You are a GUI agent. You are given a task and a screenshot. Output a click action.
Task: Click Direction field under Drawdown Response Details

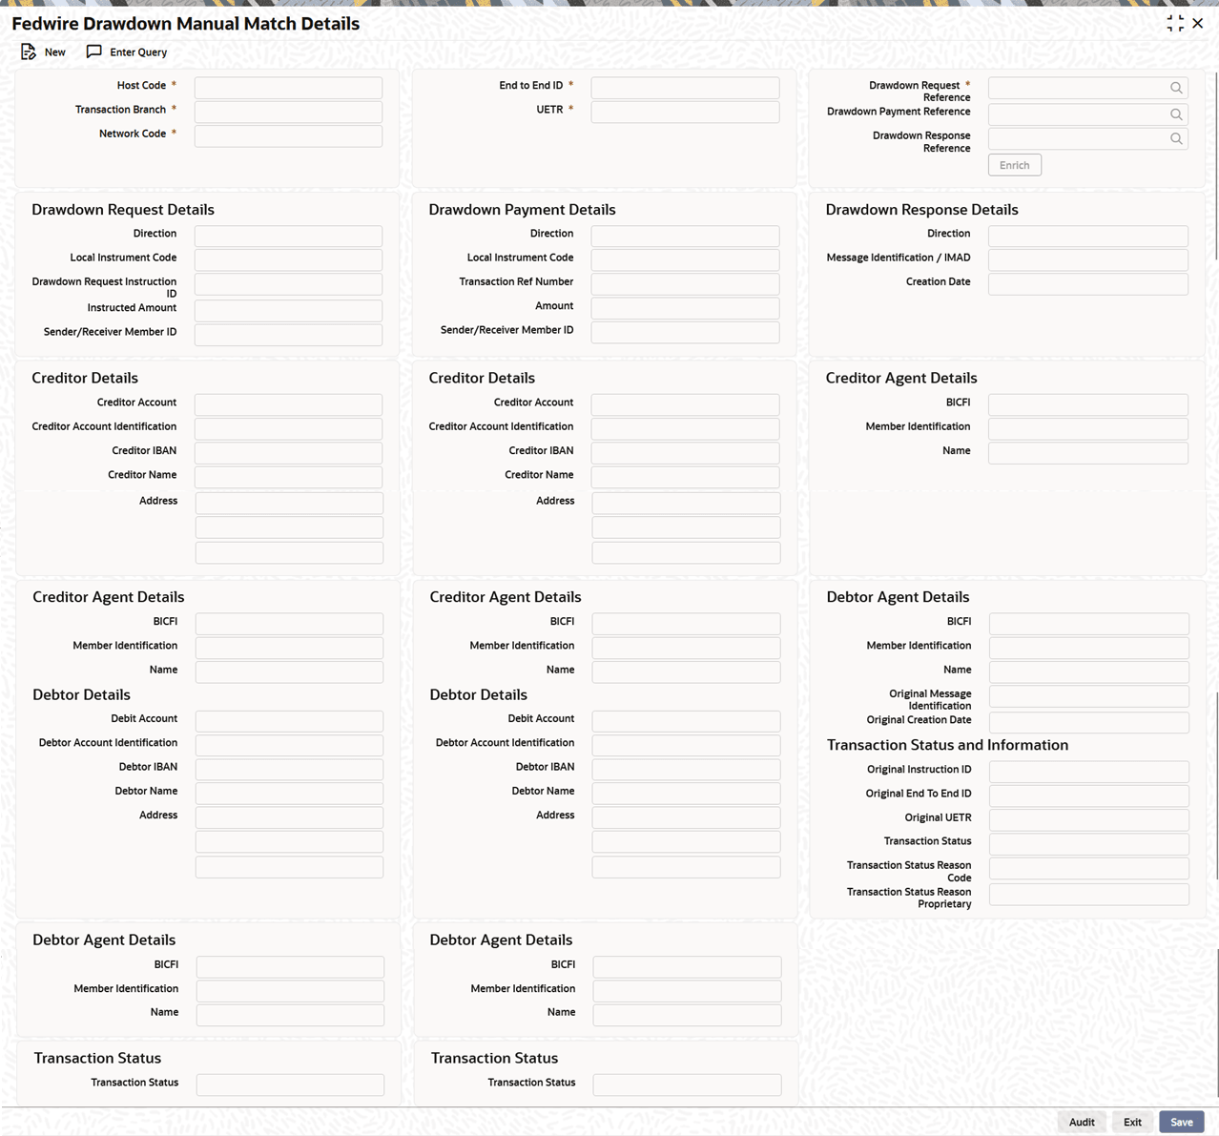(1088, 236)
